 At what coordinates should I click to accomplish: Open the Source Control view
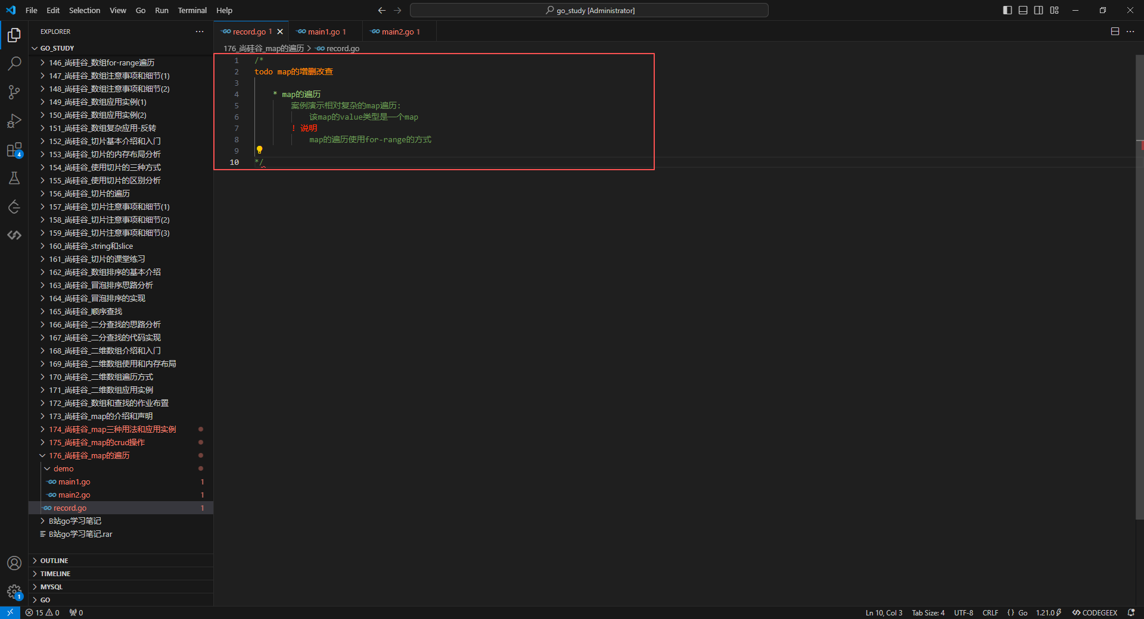pyautogui.click(x=14, y=92)
